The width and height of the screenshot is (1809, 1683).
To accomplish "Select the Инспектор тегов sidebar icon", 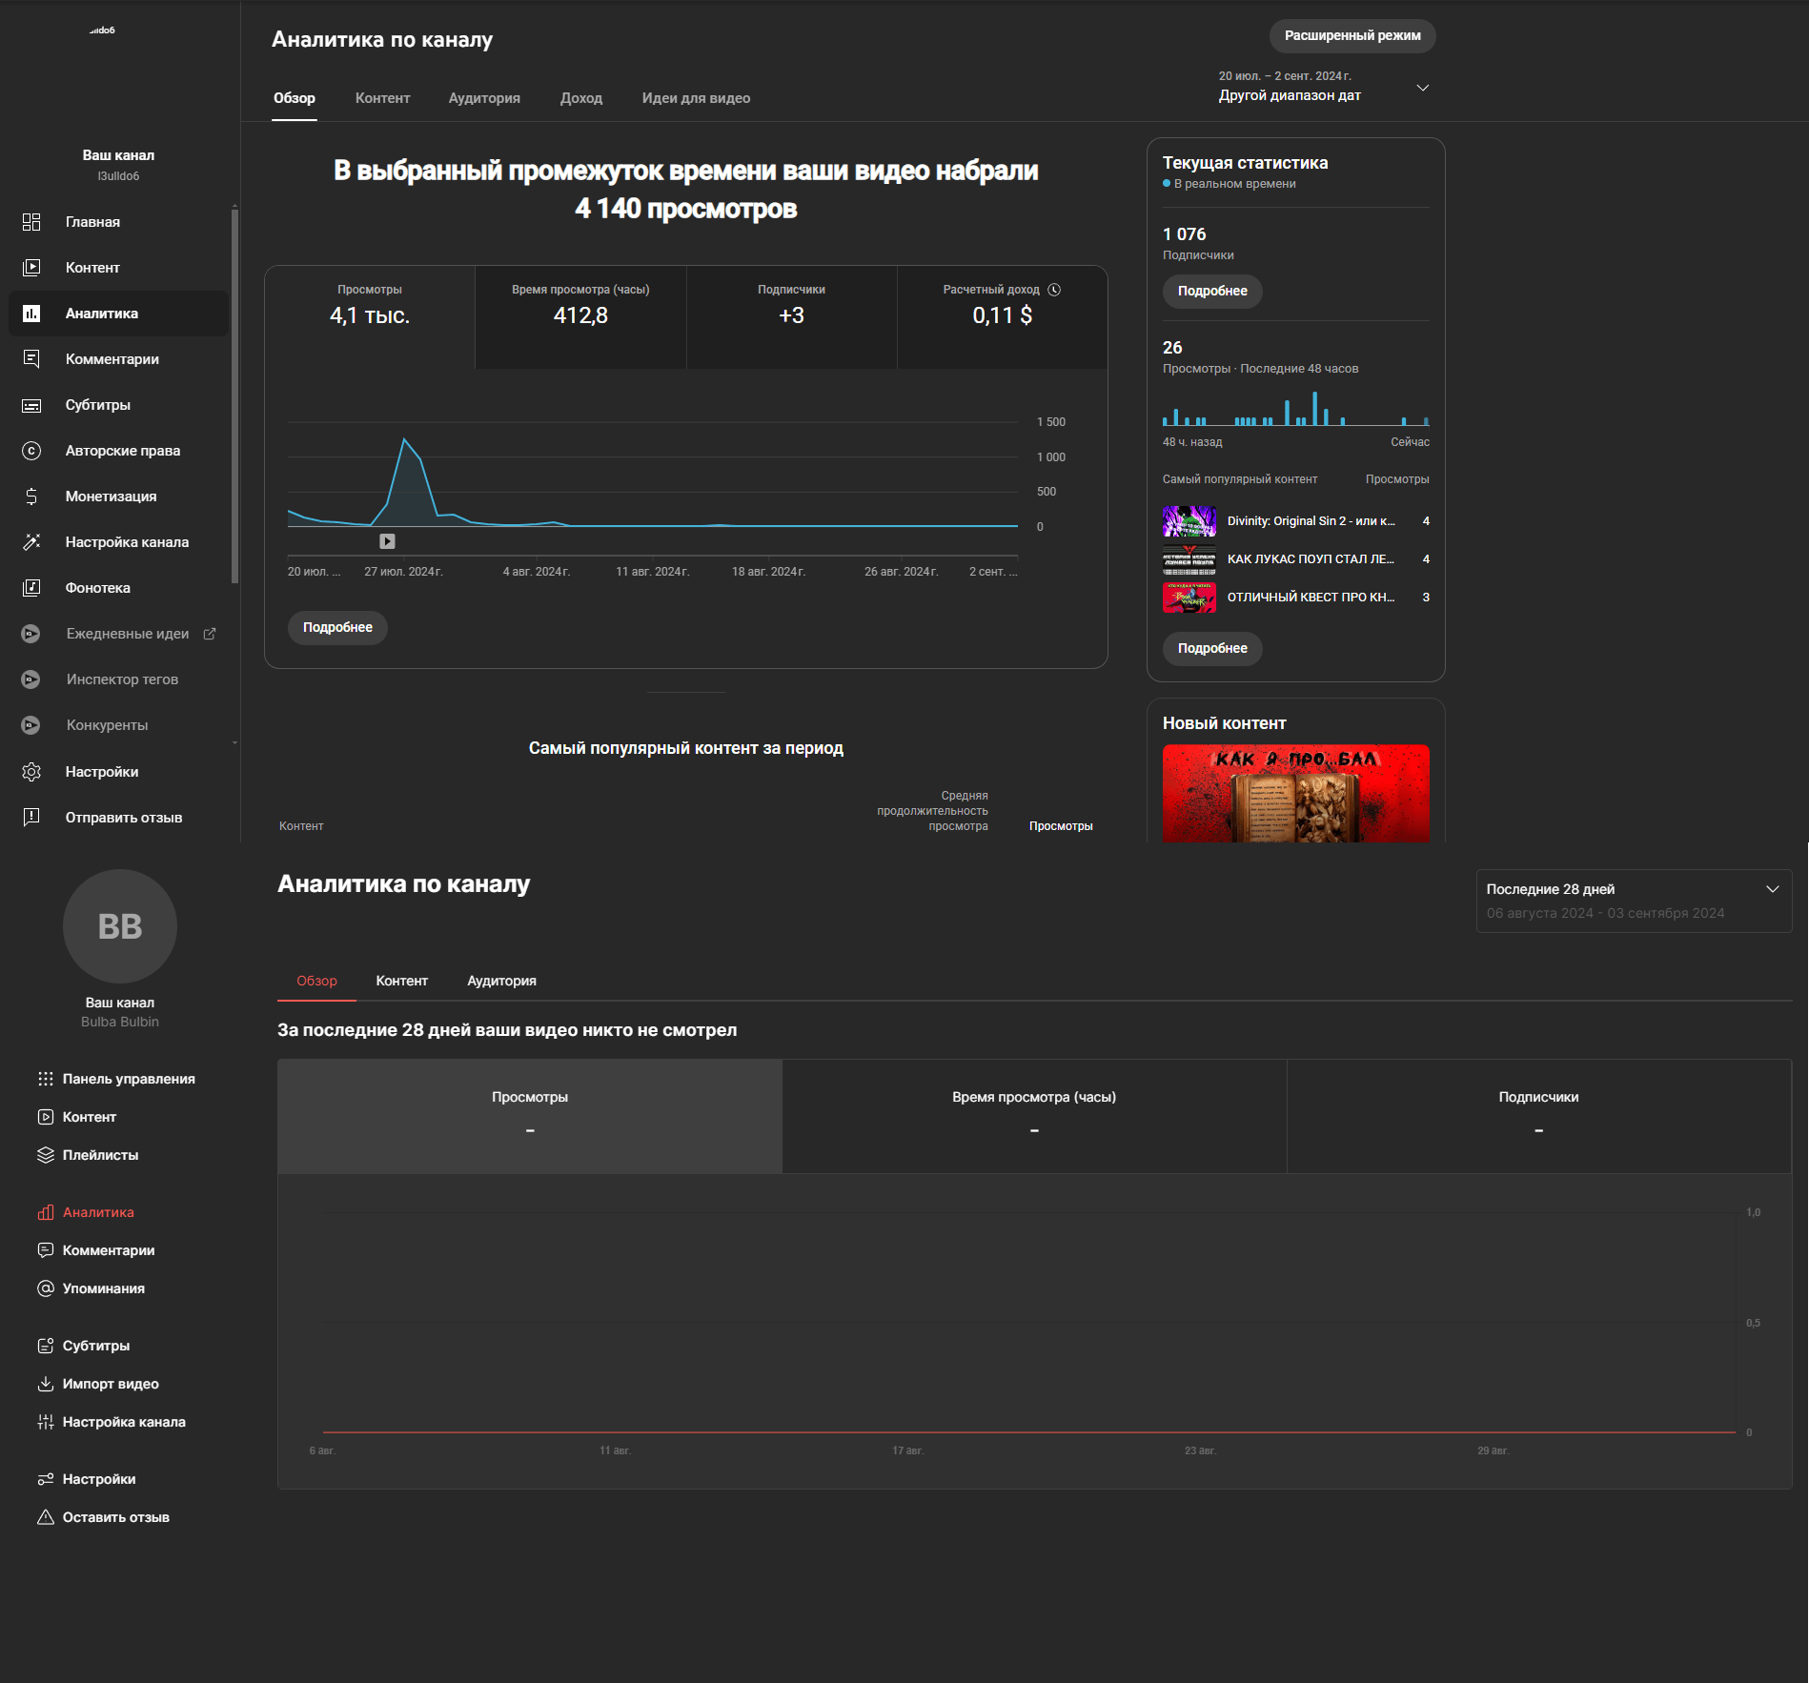I will (31, 679).
